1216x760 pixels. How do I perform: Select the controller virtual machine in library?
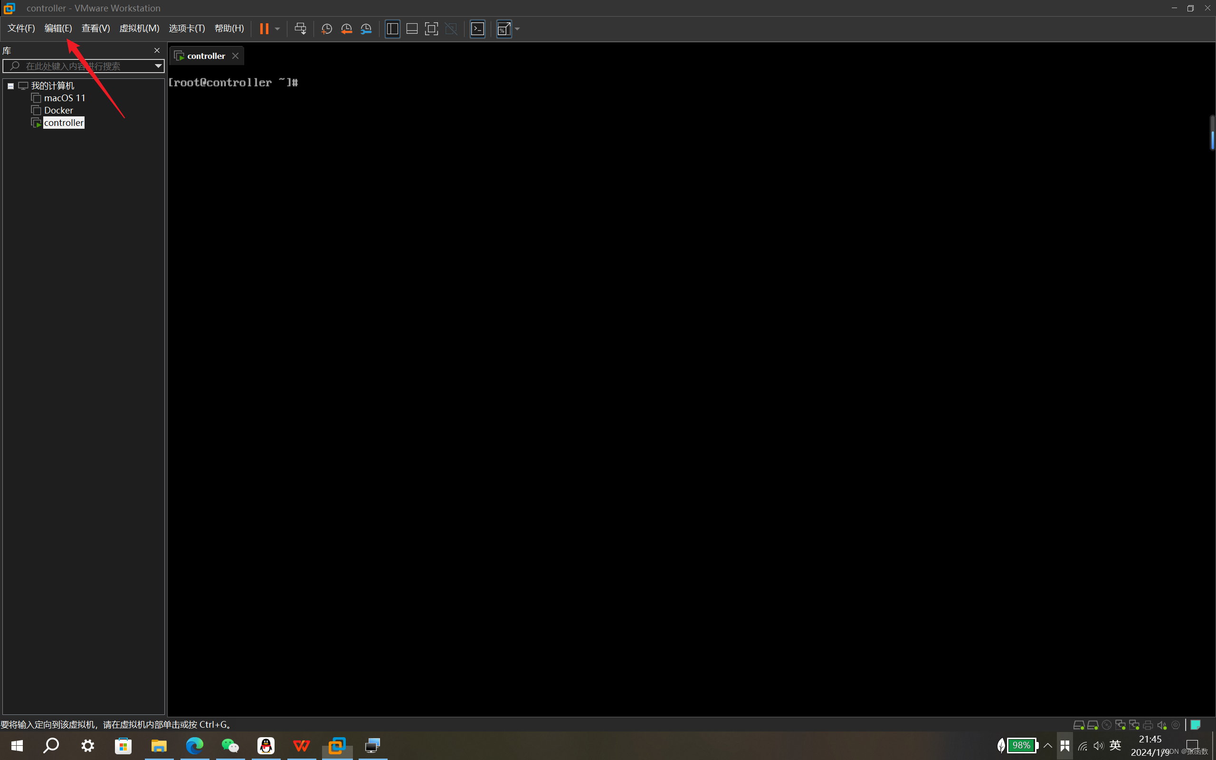(64, 123)
